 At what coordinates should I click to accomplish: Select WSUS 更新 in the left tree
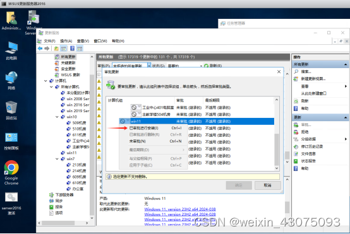(x=70, y=75)
